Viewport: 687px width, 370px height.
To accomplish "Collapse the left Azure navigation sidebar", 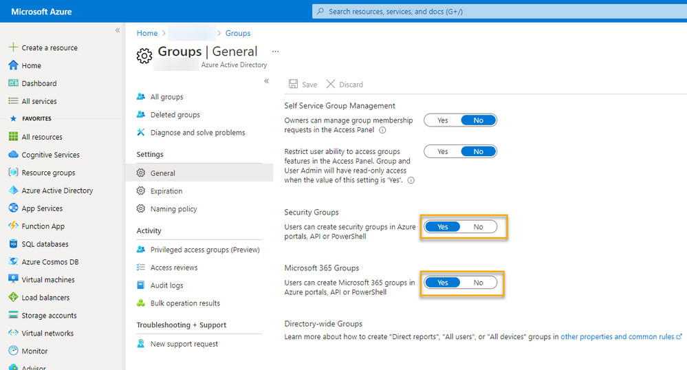I will [118, 31].
